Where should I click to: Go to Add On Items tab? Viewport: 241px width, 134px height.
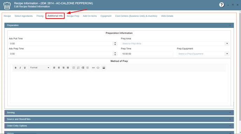[x=90, y=16]
